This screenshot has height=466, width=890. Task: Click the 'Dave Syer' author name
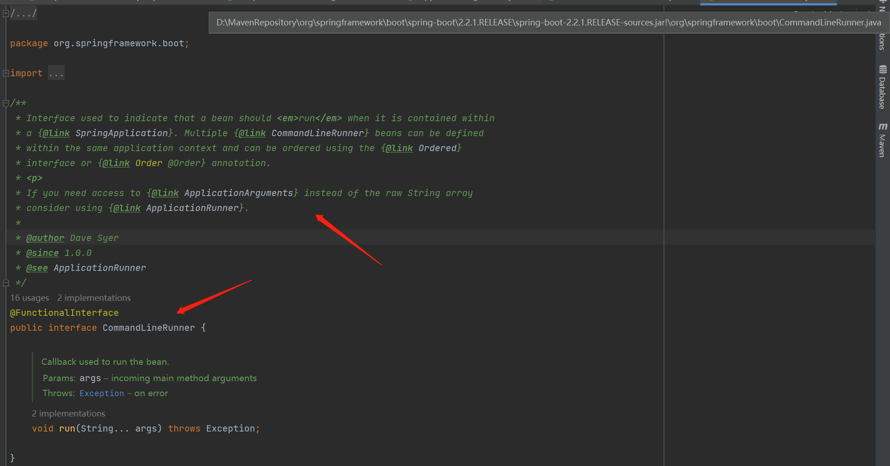coord(94,238)
